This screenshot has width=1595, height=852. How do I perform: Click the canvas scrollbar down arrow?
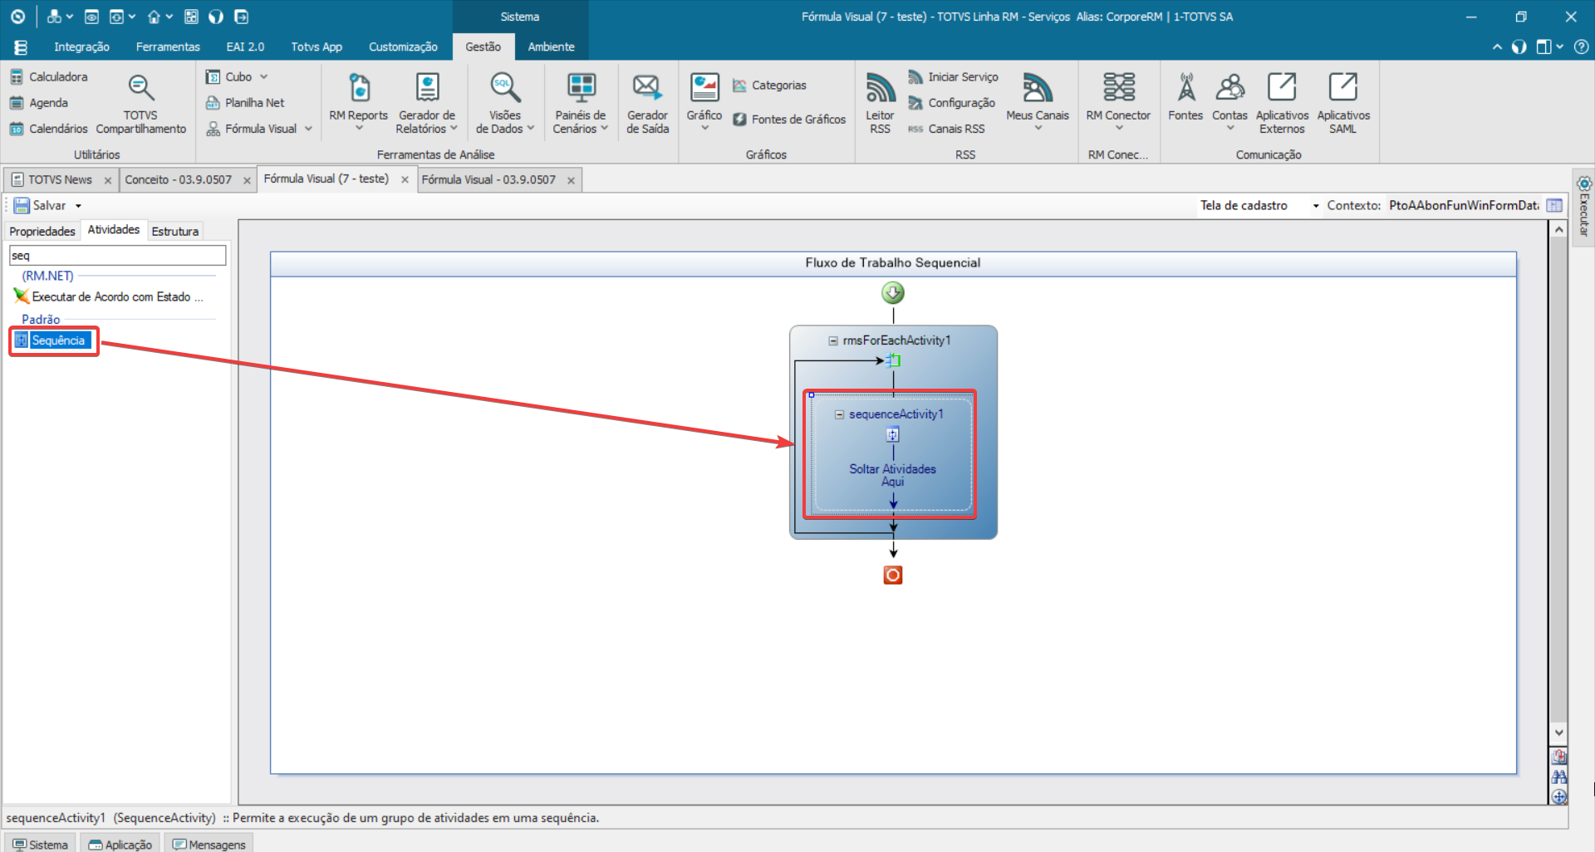click(1558, 732)
